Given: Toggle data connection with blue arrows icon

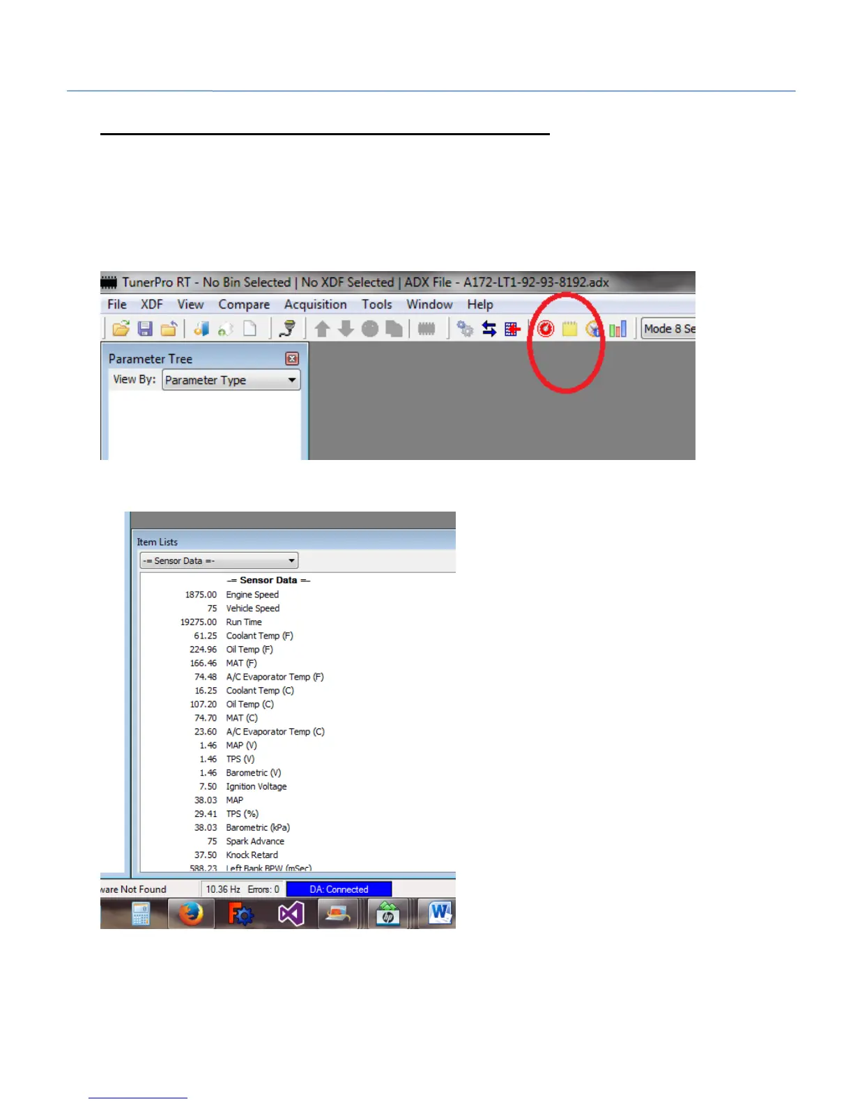Looking at the screenshot, I should [489, 329].
